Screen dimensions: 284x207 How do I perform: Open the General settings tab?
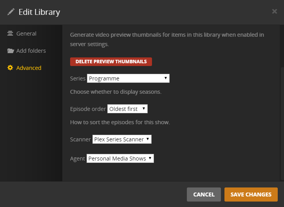click(x=26, y=34)
